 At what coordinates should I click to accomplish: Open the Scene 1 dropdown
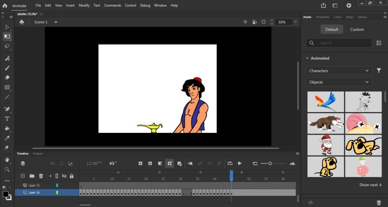(x=56, y=22)
